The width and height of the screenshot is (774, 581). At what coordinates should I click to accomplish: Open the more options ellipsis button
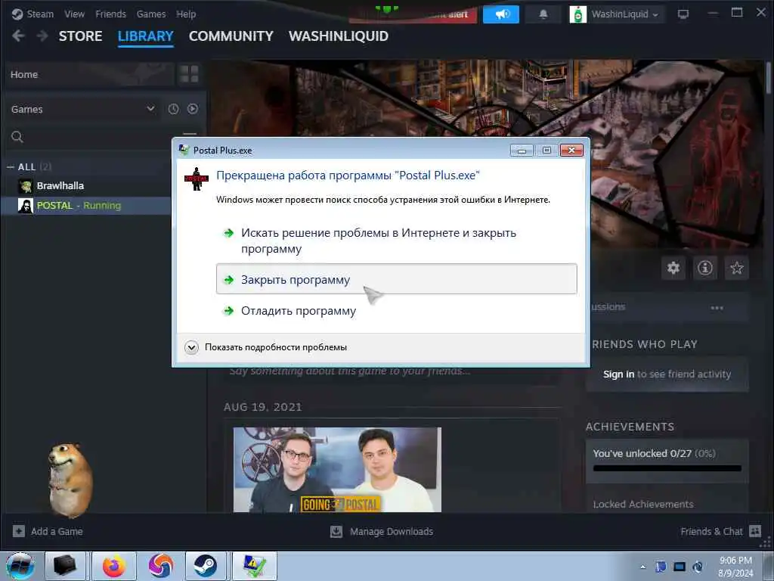click(x=717, y=308)
